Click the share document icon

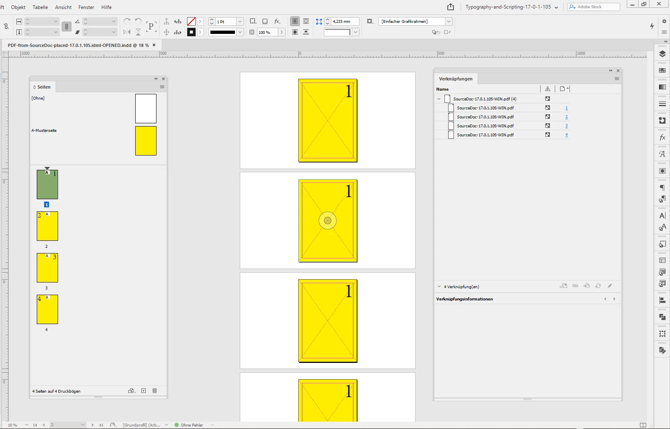pos(451,7)
